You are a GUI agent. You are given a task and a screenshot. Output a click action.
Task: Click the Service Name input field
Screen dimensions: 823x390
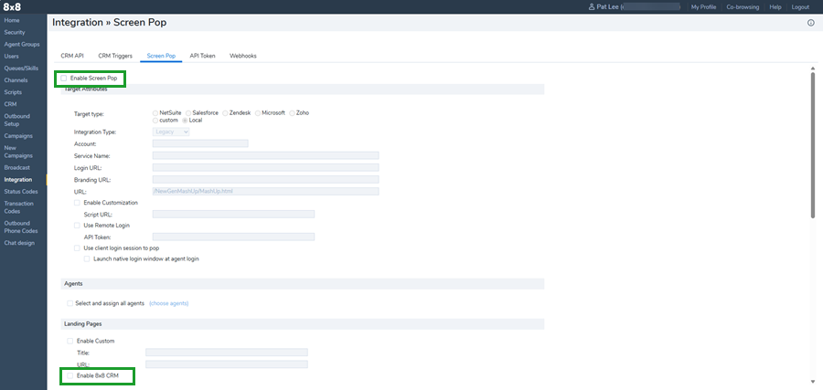265,155
